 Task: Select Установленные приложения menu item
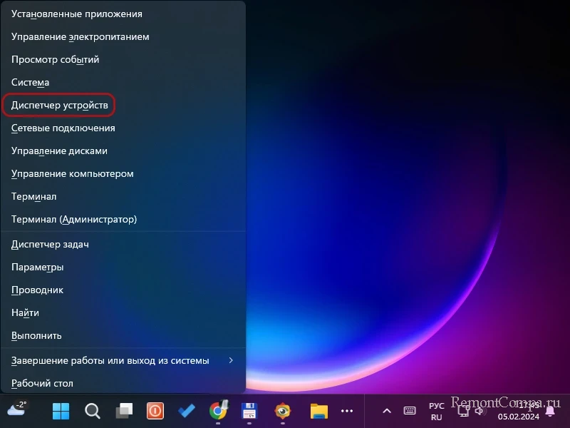(76, 14)
